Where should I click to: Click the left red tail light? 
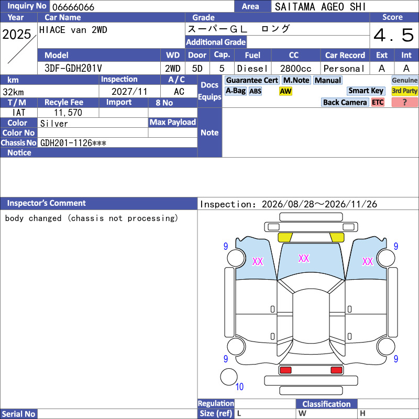[x=285, y=370]
